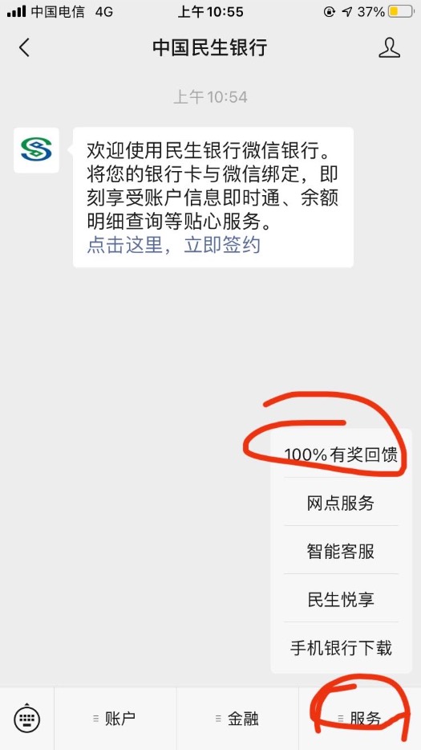Tap the Minsheng Bank avatar logo

[x=36, y=150]
